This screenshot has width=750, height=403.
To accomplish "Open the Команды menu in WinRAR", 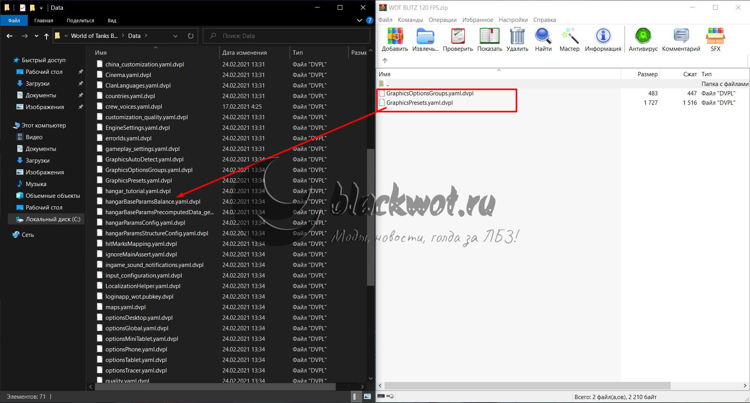I will (x=410, y=20).
